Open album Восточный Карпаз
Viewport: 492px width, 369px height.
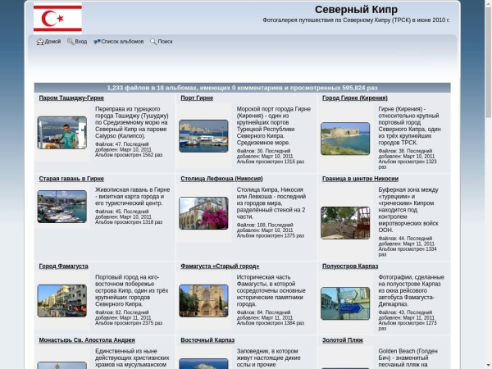tap(207, 339)
